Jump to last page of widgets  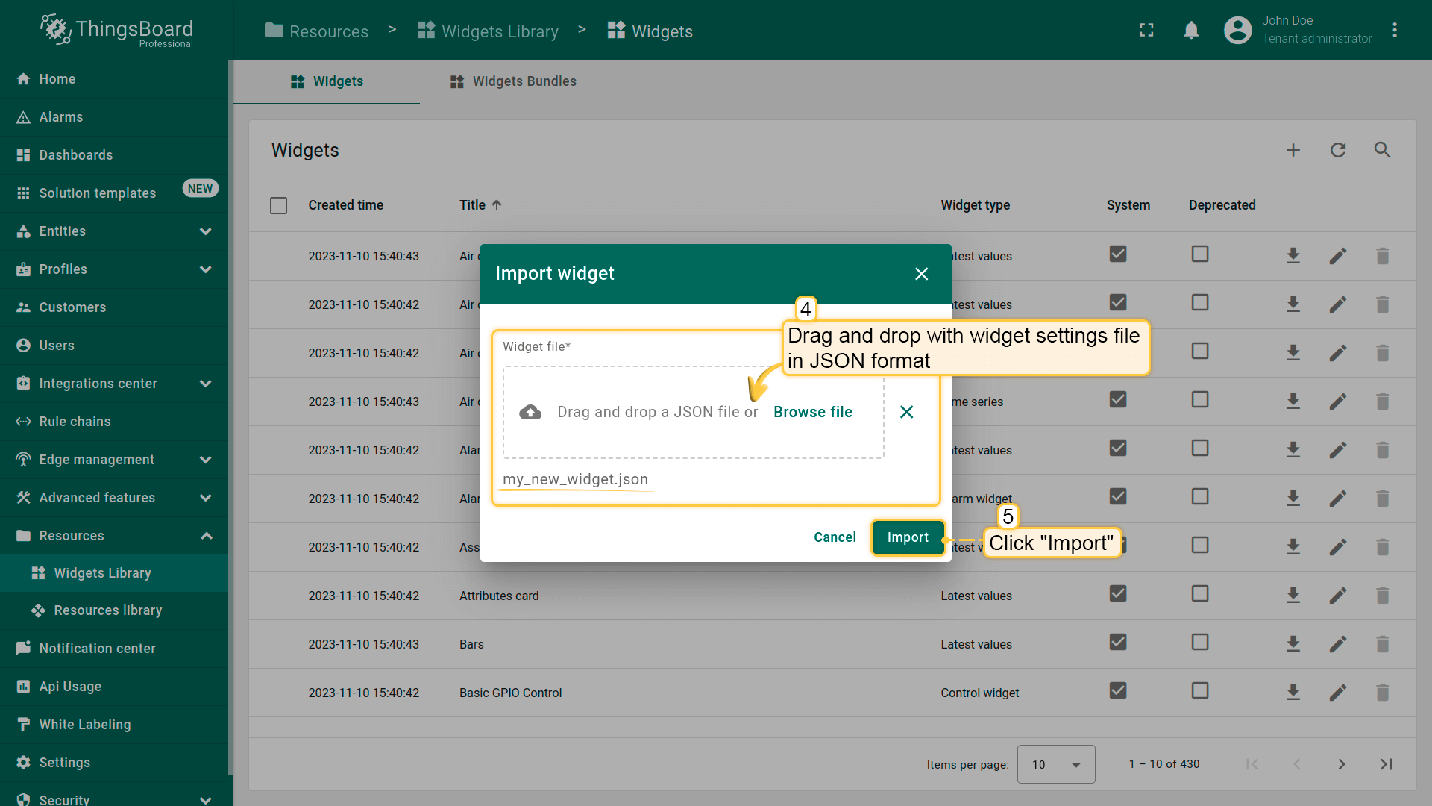click(x=1387, y=764)
